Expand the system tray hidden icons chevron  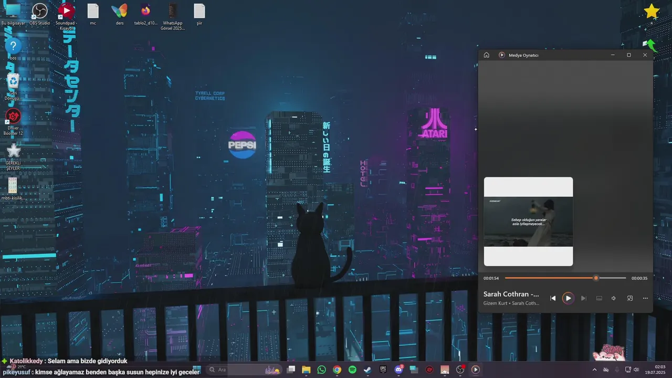(594, 370)
